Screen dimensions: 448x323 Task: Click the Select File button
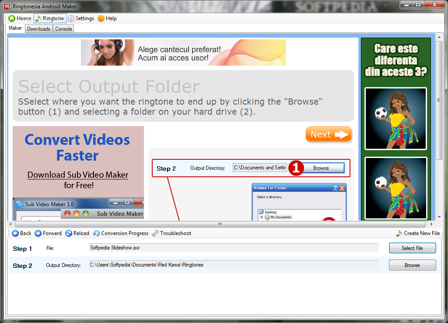pyautogui.click(x=412, y=248)
